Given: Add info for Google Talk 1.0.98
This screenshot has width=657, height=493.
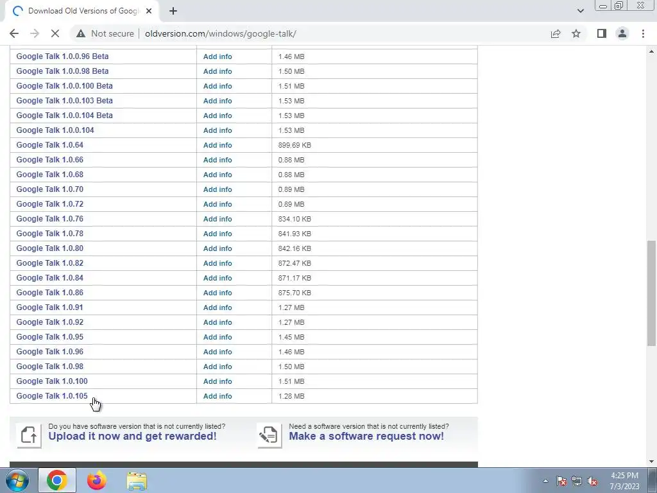Looking at the screenshot, I should tap(218, 367).
